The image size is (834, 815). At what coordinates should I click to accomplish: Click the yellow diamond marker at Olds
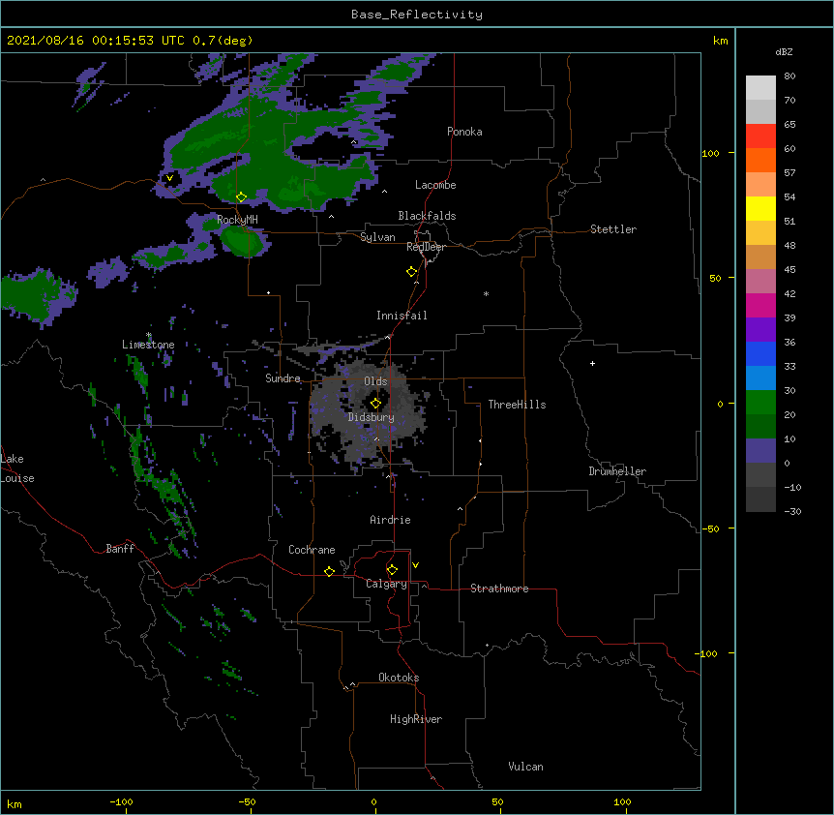pos(375,404)
